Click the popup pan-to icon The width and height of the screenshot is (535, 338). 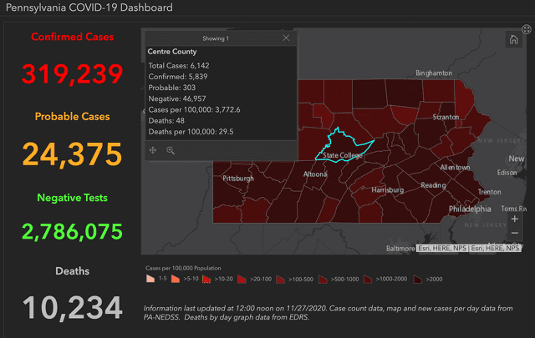coord(153,150)
